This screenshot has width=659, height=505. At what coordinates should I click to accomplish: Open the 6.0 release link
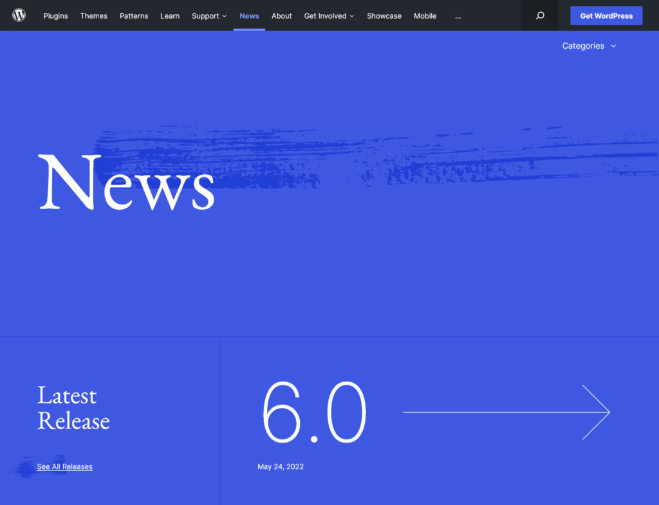314,412
